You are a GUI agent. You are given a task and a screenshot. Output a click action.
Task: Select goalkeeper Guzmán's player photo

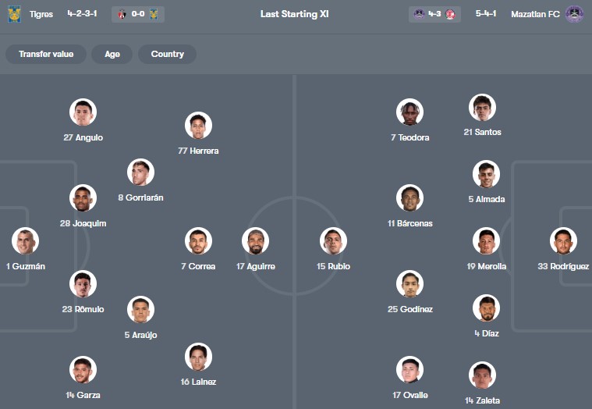tap(26, 241)
